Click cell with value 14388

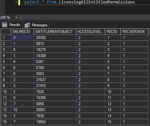(55, 56)
